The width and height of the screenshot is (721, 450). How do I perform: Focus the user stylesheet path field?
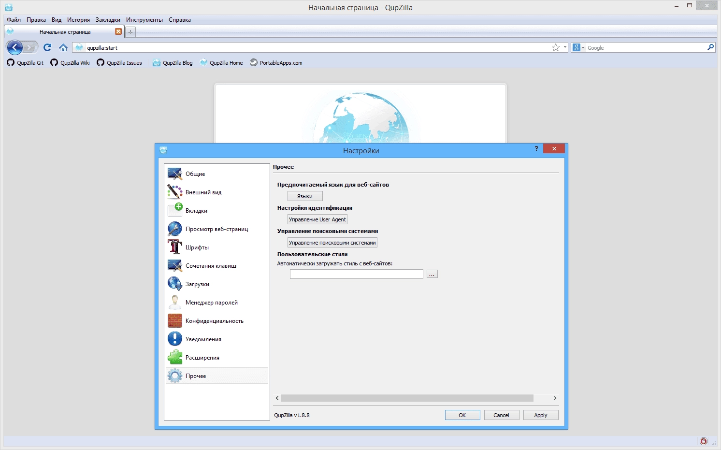point(357,274)
